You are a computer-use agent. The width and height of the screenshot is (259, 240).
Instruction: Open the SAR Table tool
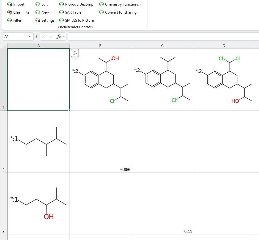[62, 12]
